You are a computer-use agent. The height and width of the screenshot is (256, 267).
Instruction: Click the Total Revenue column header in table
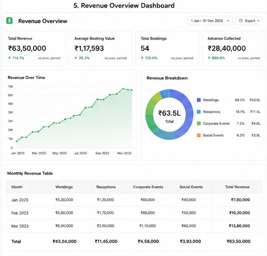[237, 187]
